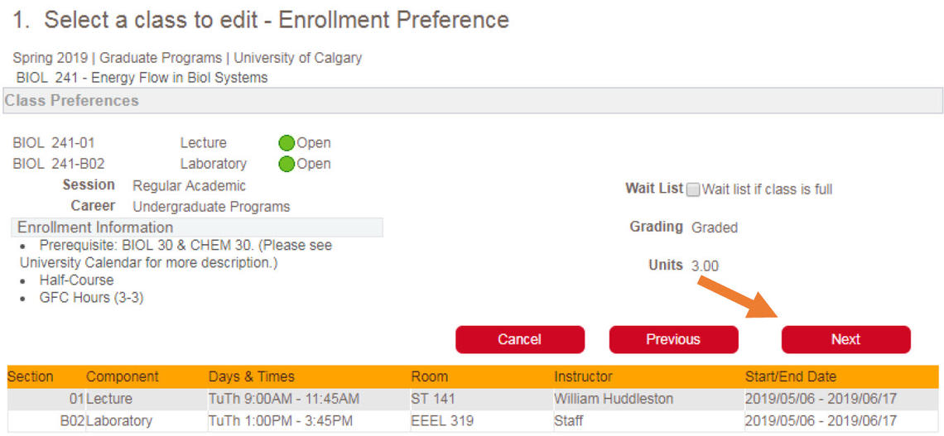Click the Previous button
Image resolution: width=944 pixels, height=436 pixels.
[673, 339]
